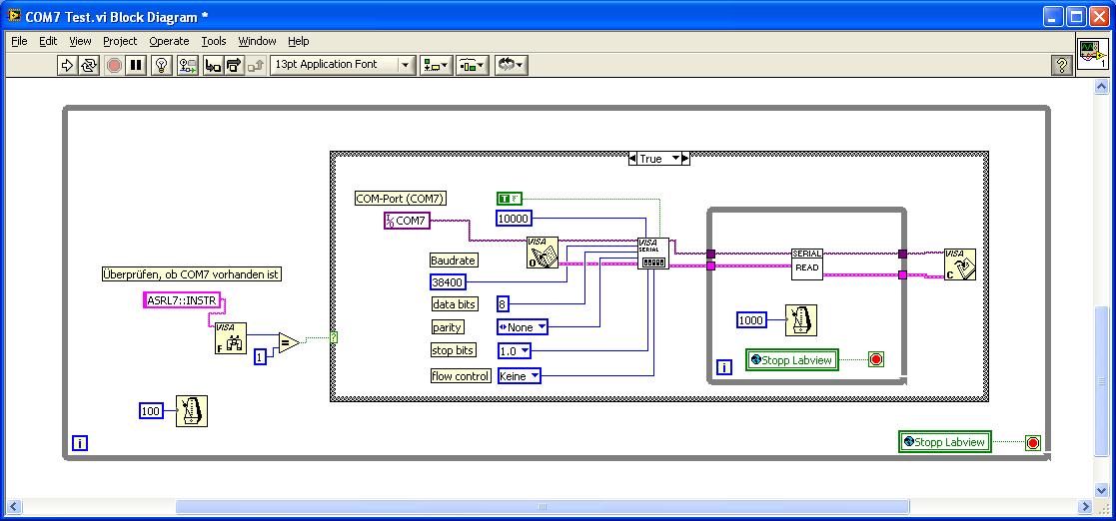Select the SERIAL READ subVI

click(x=806, y=263)
